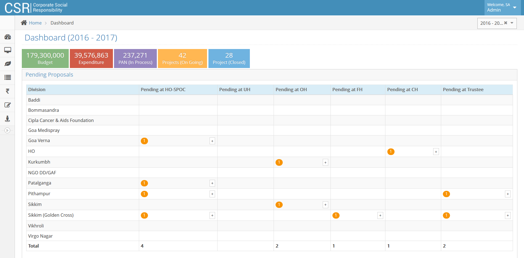
Task: Click Pithampur Trustee orange count badge
Action: [x=446, y=194]
